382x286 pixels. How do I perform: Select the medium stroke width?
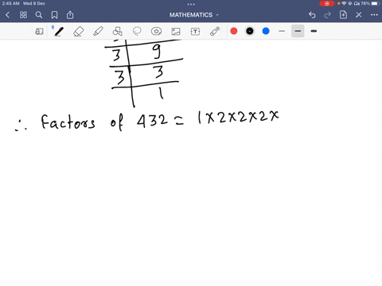coord(298,31)
